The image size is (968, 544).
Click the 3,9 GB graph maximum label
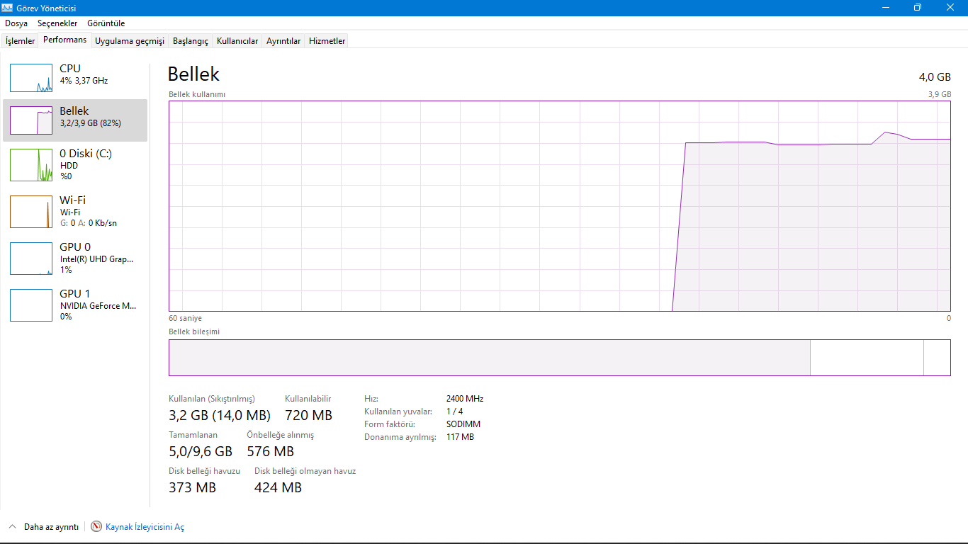tap(940, 94)
